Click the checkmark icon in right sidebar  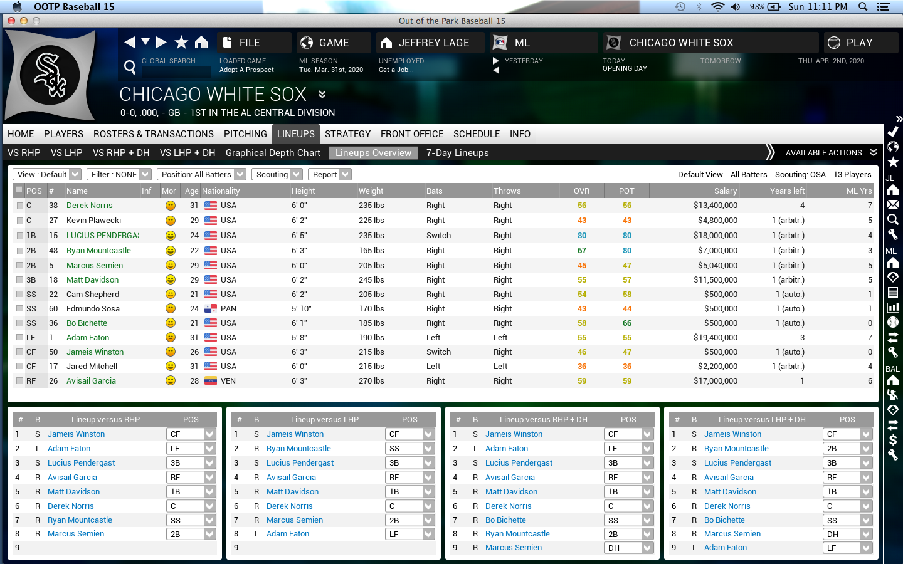coord(893,132)
